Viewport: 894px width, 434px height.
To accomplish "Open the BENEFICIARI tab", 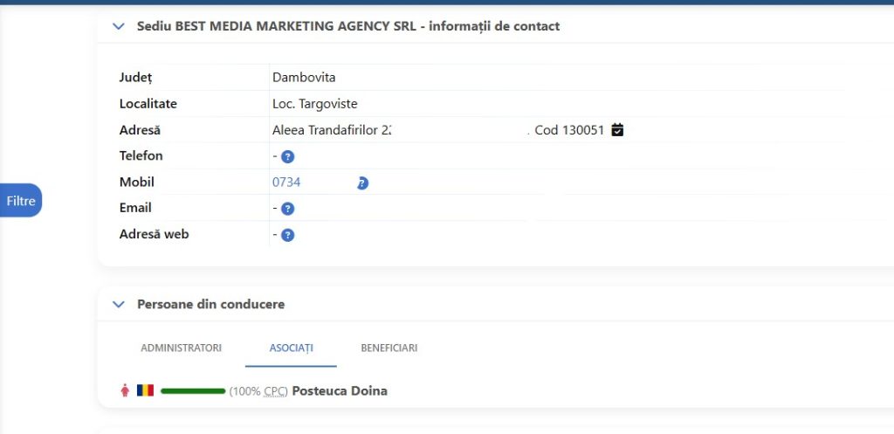I will pyautogui.click(x=389, y=348).
